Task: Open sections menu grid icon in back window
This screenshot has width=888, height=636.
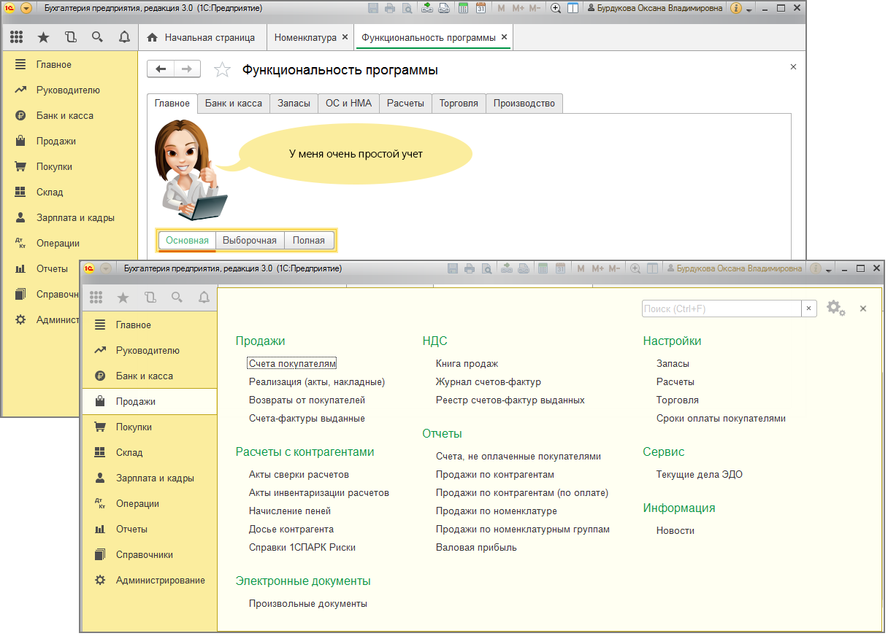Action: click(18, 37)
